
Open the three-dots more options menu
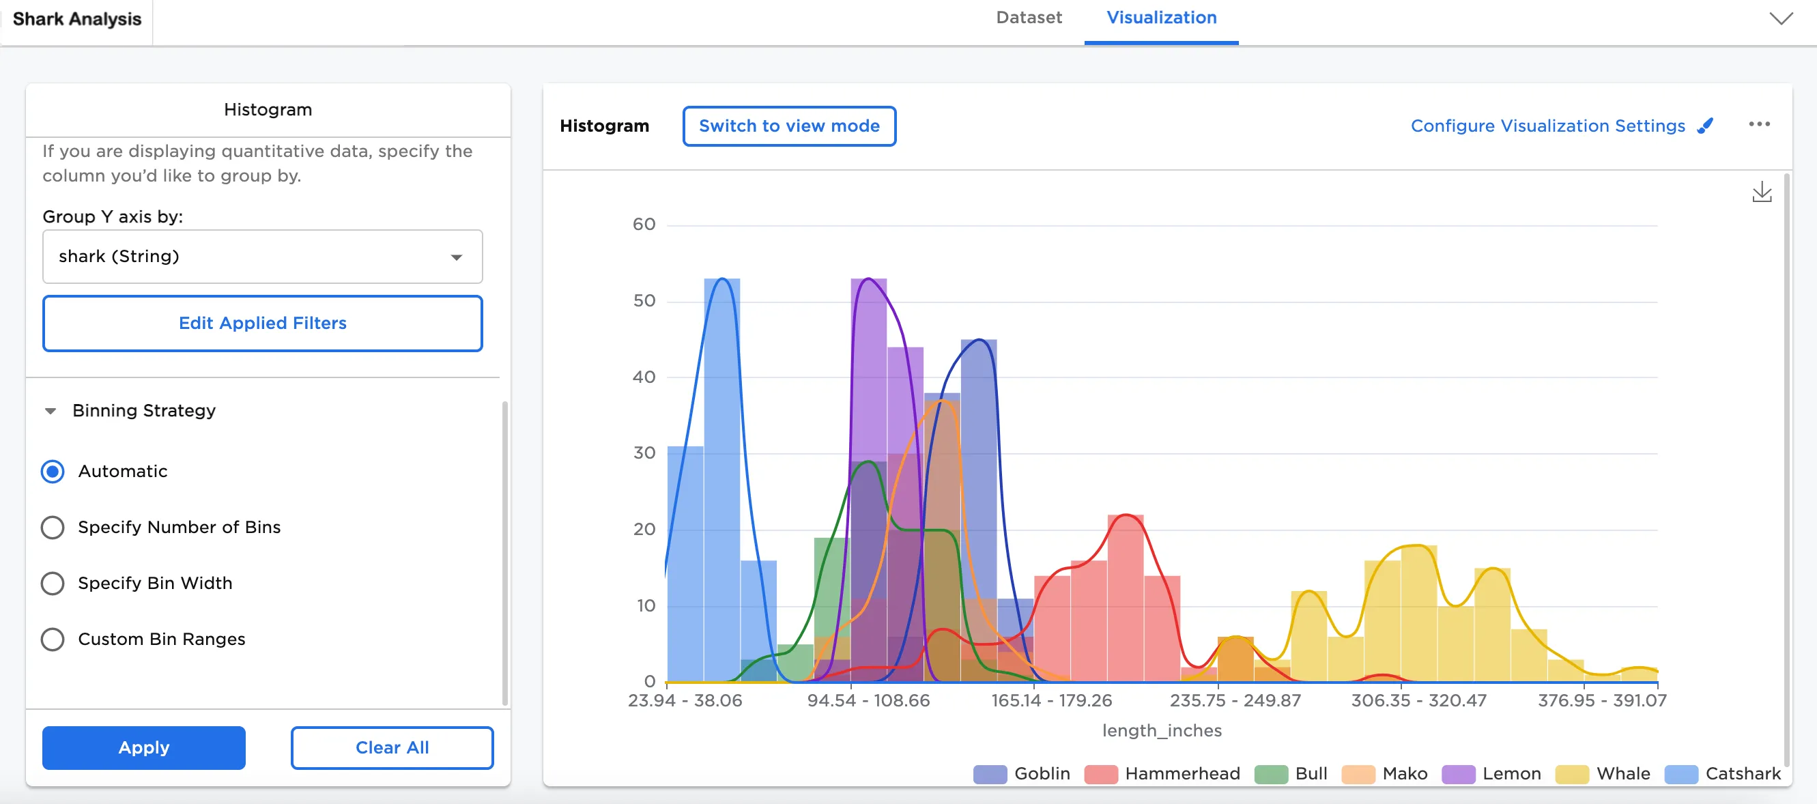1758,124
